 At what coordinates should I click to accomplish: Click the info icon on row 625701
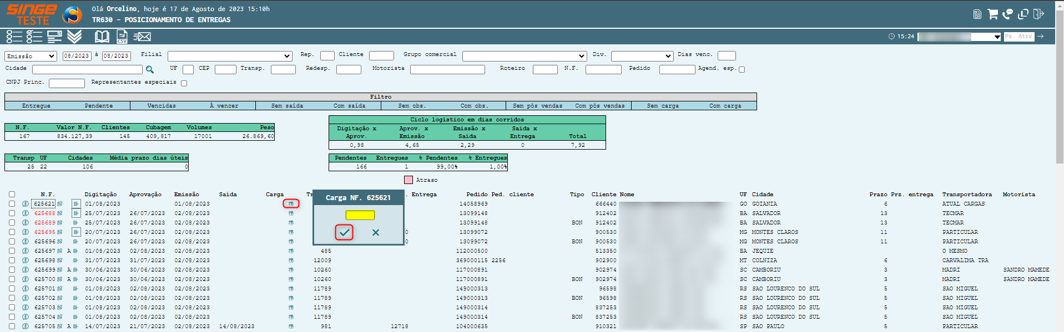[26, 289]
